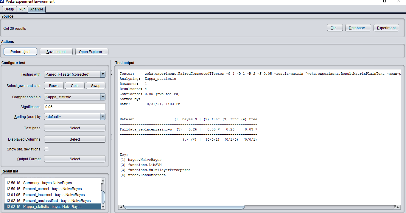Click 'bayes.NaiveBayes' key entry in output
The height and width of the screenshot is (213, 406).
(145, 160)
